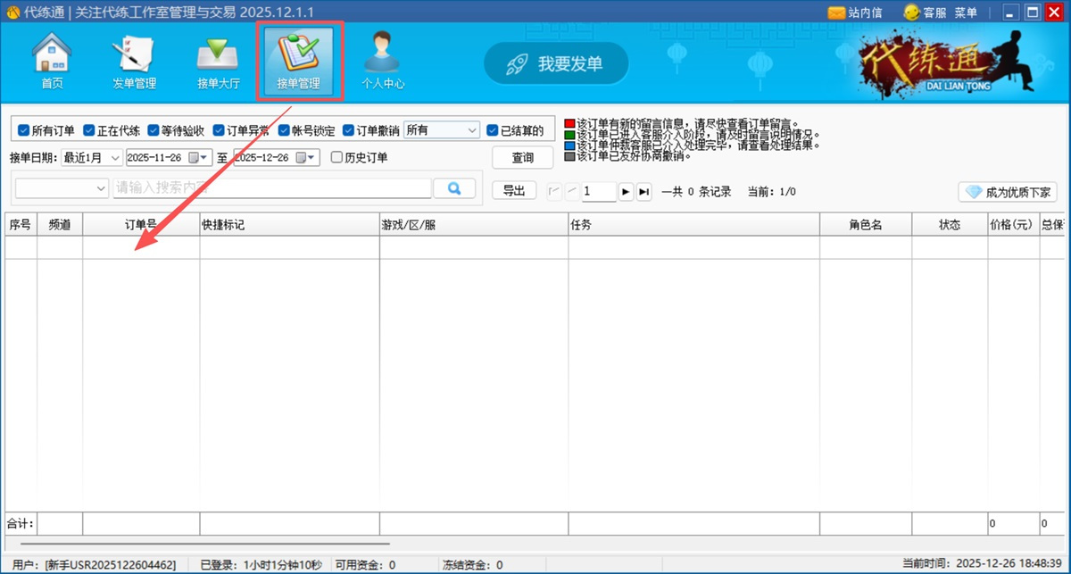
Task: Run search with the magnifier icon
Action: 455,187
